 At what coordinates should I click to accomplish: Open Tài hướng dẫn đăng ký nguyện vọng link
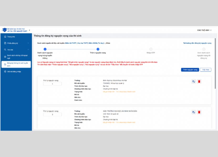[197, 43]
